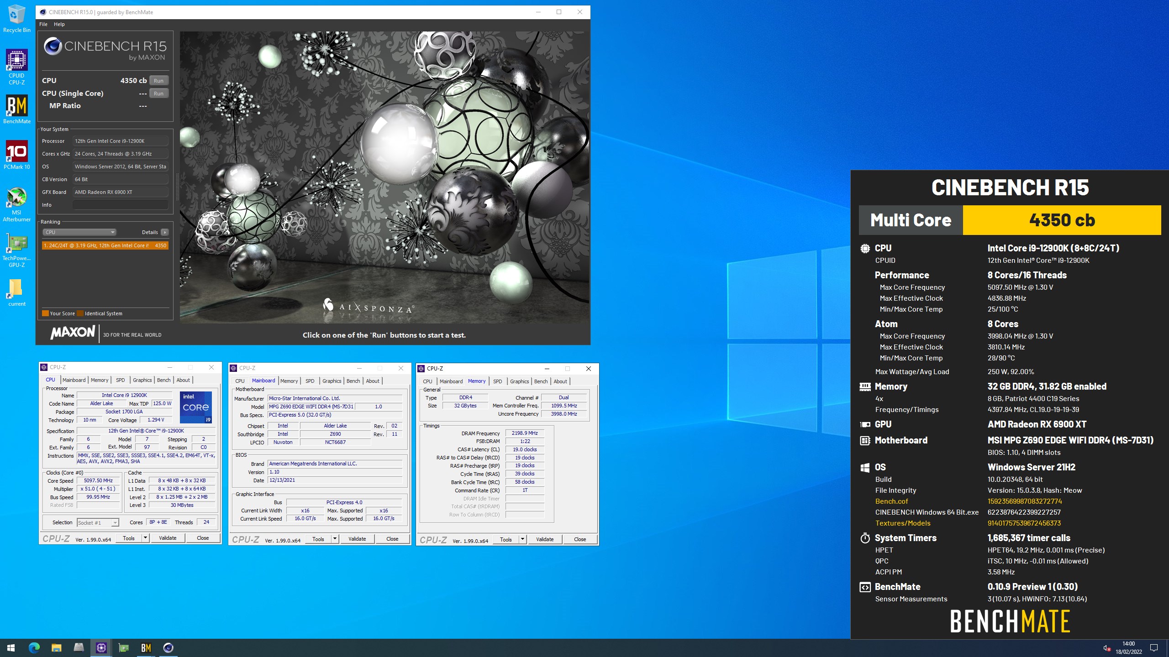1169x657 pixels.
Task: Click the MAXON logo at bottom left
Action: (73, 332)
